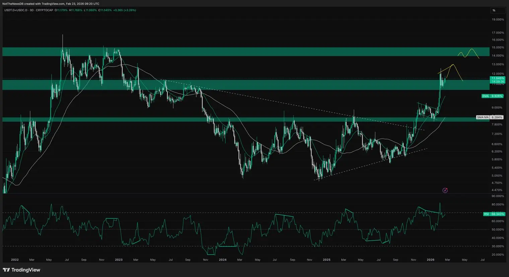Click the 2026 time axis label
The width and height of the screenshot is (509, 277).
pyautogui.click(x=431, y=260)
